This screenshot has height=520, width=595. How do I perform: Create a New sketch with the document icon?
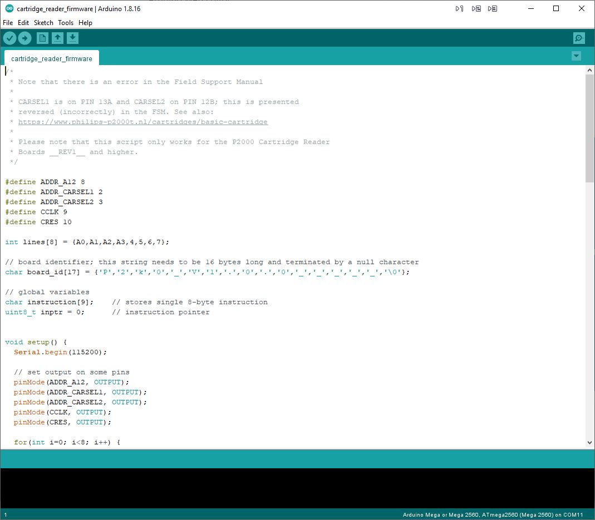42,38
